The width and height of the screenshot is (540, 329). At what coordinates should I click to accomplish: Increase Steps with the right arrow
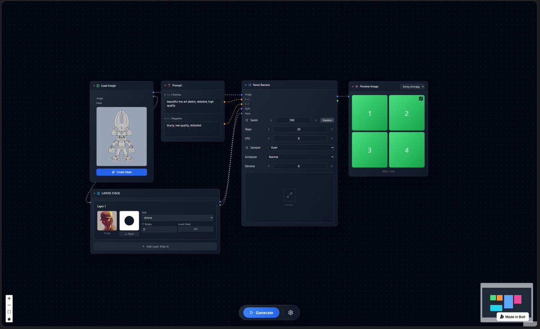coord(332,129)
